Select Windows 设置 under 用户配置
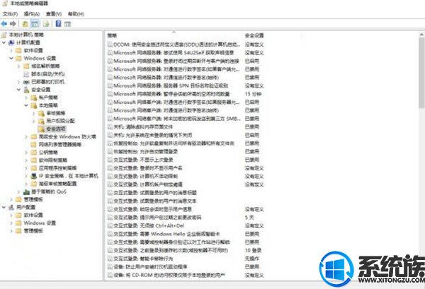This screenshot has height=289, width=425. coord(40,223)
